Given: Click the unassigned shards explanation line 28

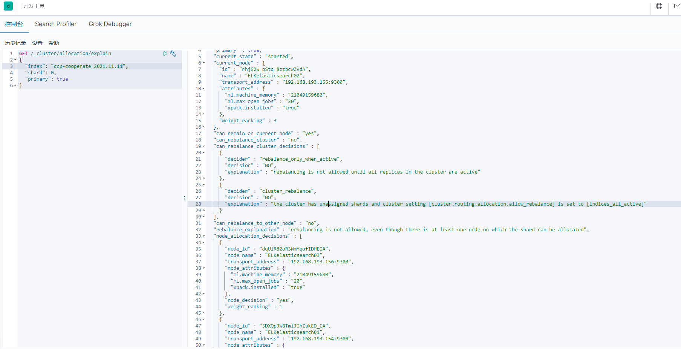Looking at the screenshot, I should point(436,204).
